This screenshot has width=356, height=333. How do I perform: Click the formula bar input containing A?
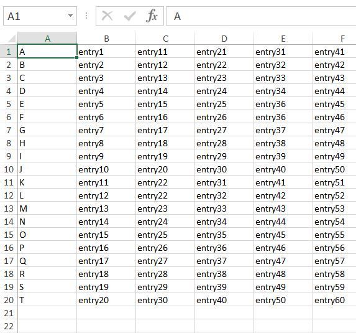[261, 16]
